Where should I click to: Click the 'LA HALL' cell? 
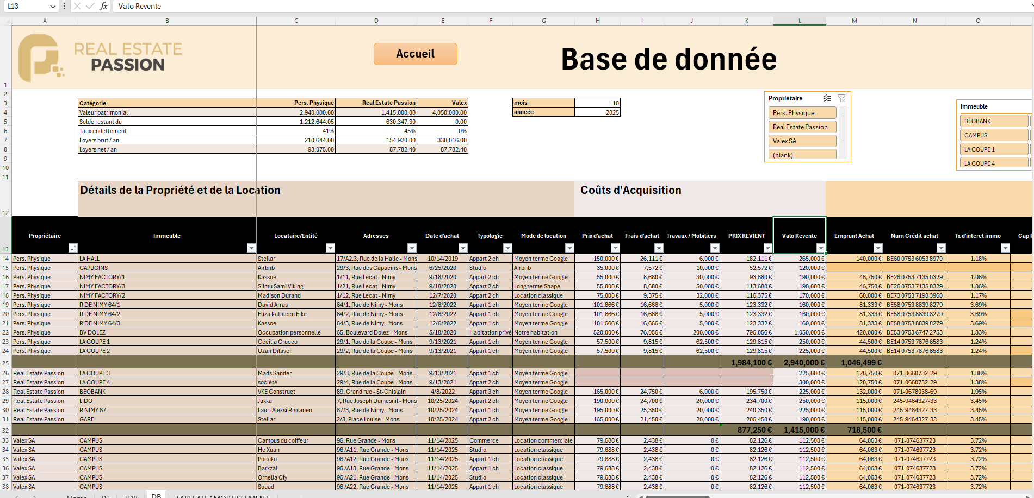click(167, 259)
